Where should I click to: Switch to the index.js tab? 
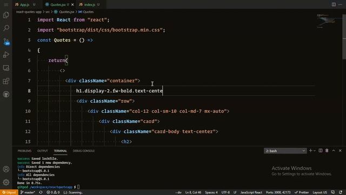tap(90, 4)
